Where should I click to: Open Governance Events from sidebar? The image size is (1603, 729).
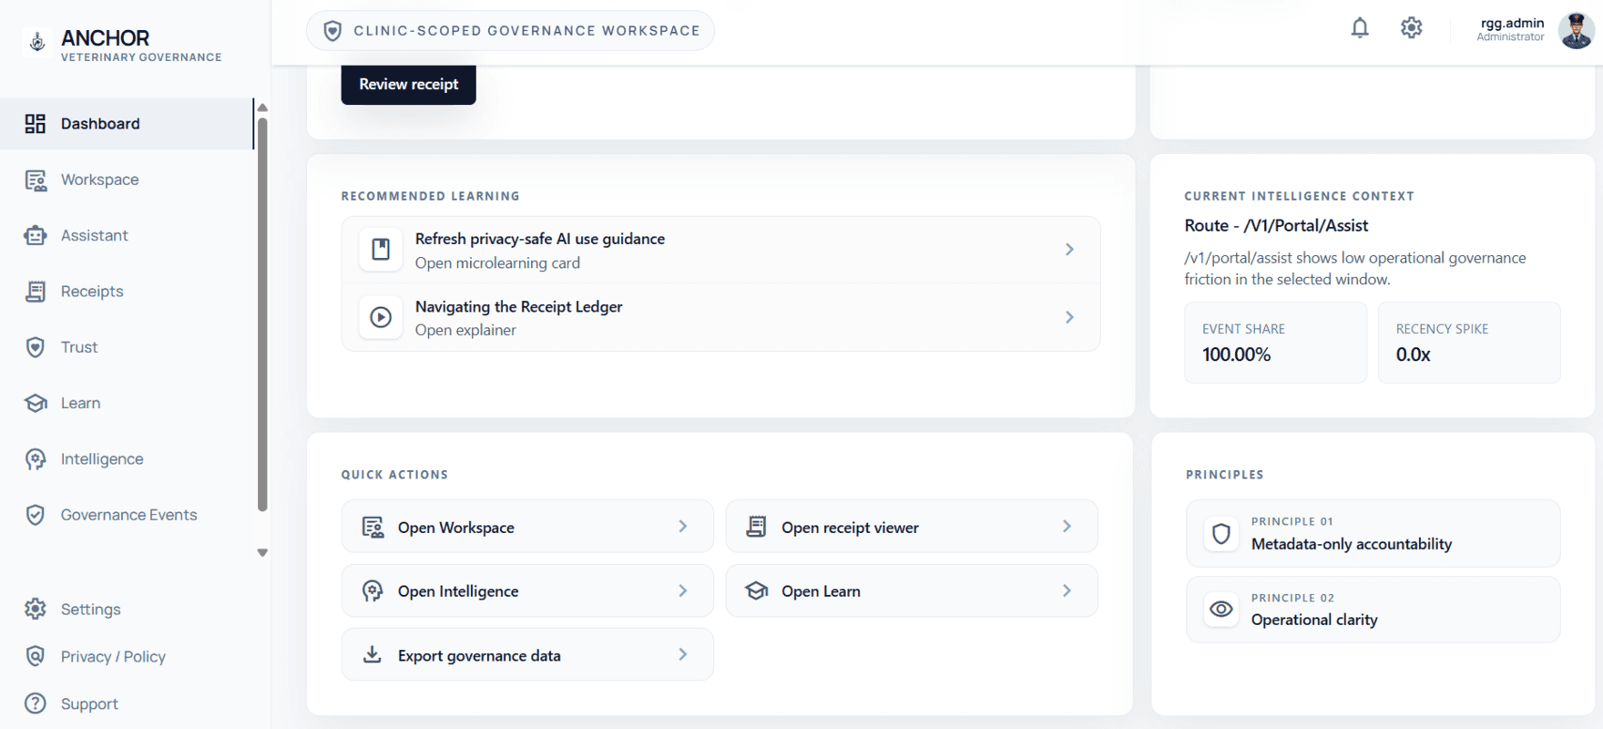point(127,515)
